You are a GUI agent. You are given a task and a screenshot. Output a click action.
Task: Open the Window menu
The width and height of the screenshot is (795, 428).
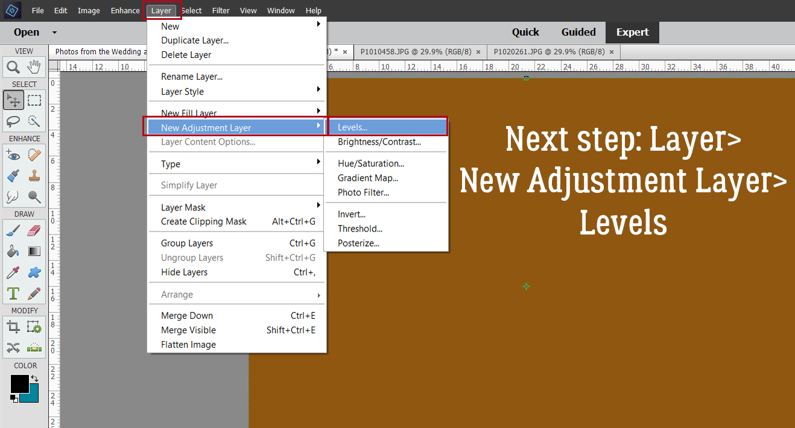281,11
